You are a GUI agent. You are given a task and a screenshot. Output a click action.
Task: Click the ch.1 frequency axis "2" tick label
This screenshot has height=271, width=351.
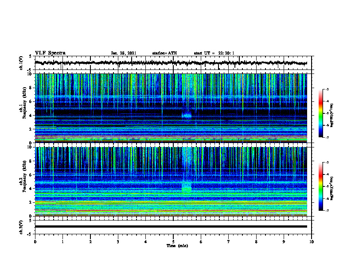click(31, 129)
